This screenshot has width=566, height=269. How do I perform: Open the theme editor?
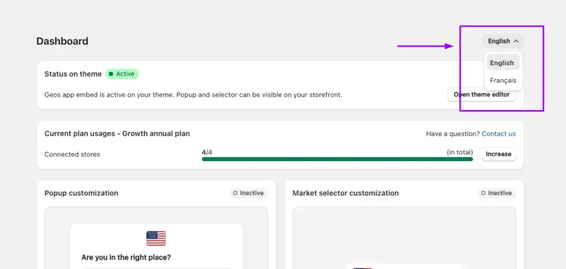(481, 94)
